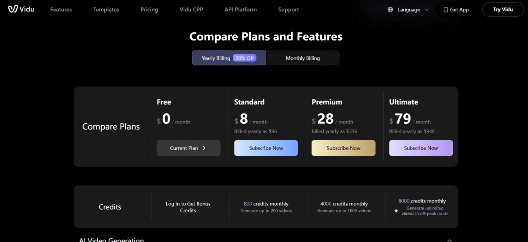The height and width of the screenshot is (242, 528).
Task: Click the arrow on Current Plan button
Action: (x=204, y=148)
